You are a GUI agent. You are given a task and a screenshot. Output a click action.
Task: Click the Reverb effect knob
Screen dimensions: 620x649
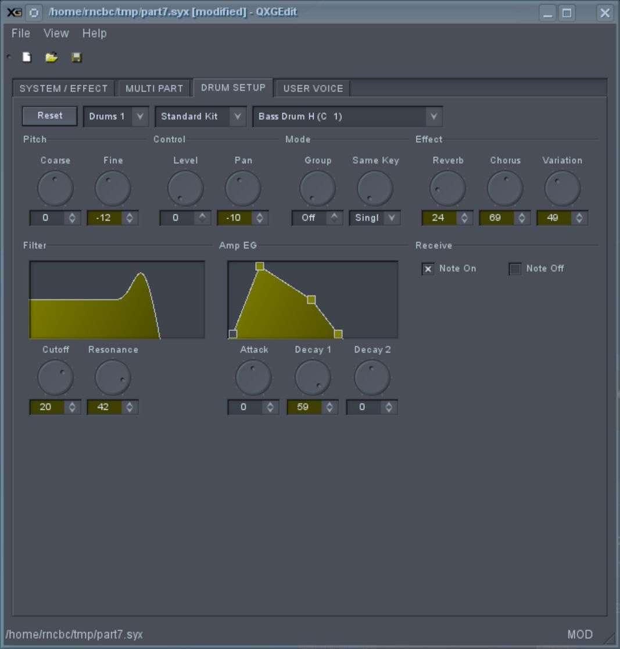447,188
